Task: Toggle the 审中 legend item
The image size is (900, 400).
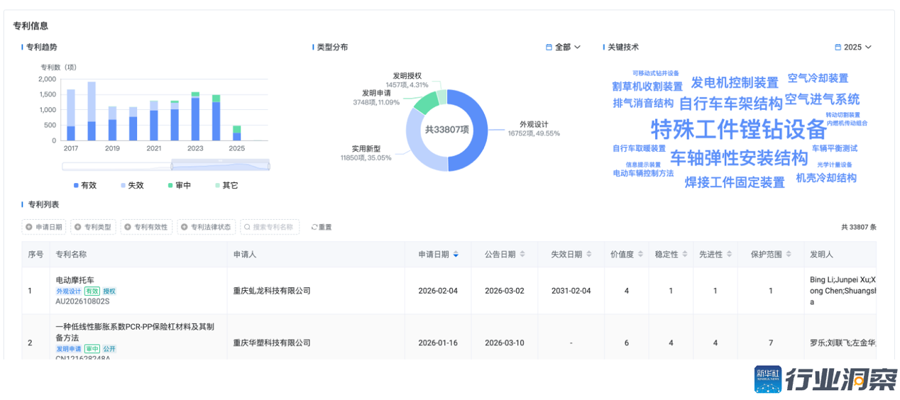Action: coord(179,185)
